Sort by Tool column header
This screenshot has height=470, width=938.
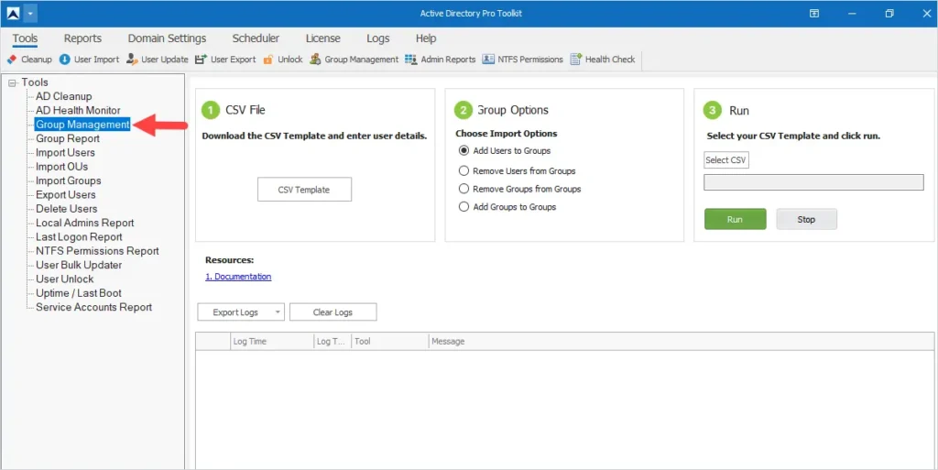(390, 342)
